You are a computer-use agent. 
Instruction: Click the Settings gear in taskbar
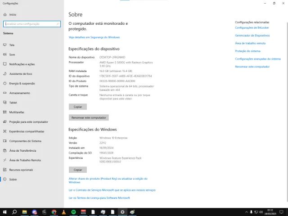click(x=122, y=212)
